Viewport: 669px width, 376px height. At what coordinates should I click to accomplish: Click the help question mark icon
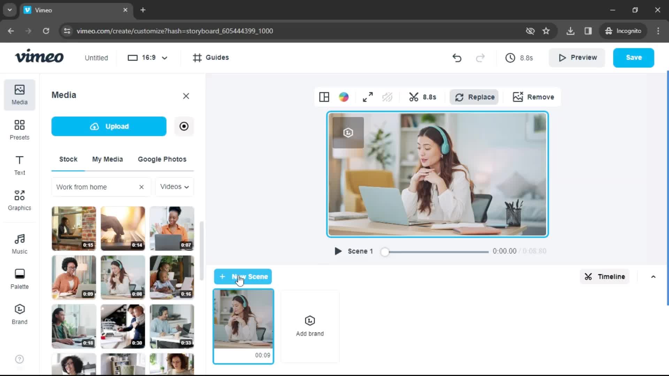(x=20, y=359)
